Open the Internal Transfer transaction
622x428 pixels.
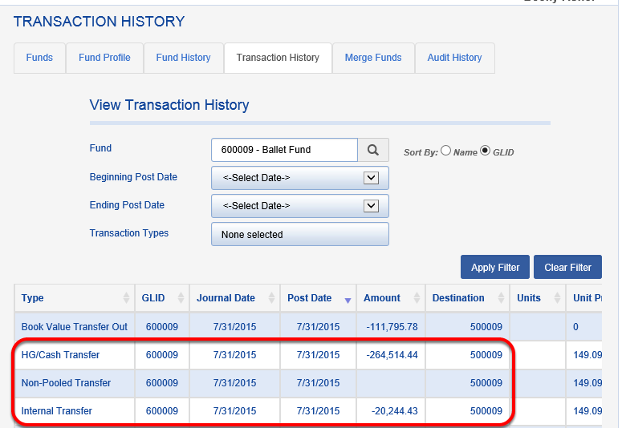point(57,411)
